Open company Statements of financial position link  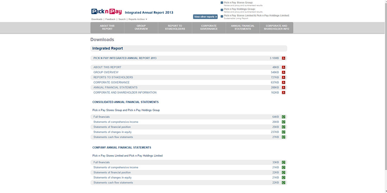(x=112, y=173)
